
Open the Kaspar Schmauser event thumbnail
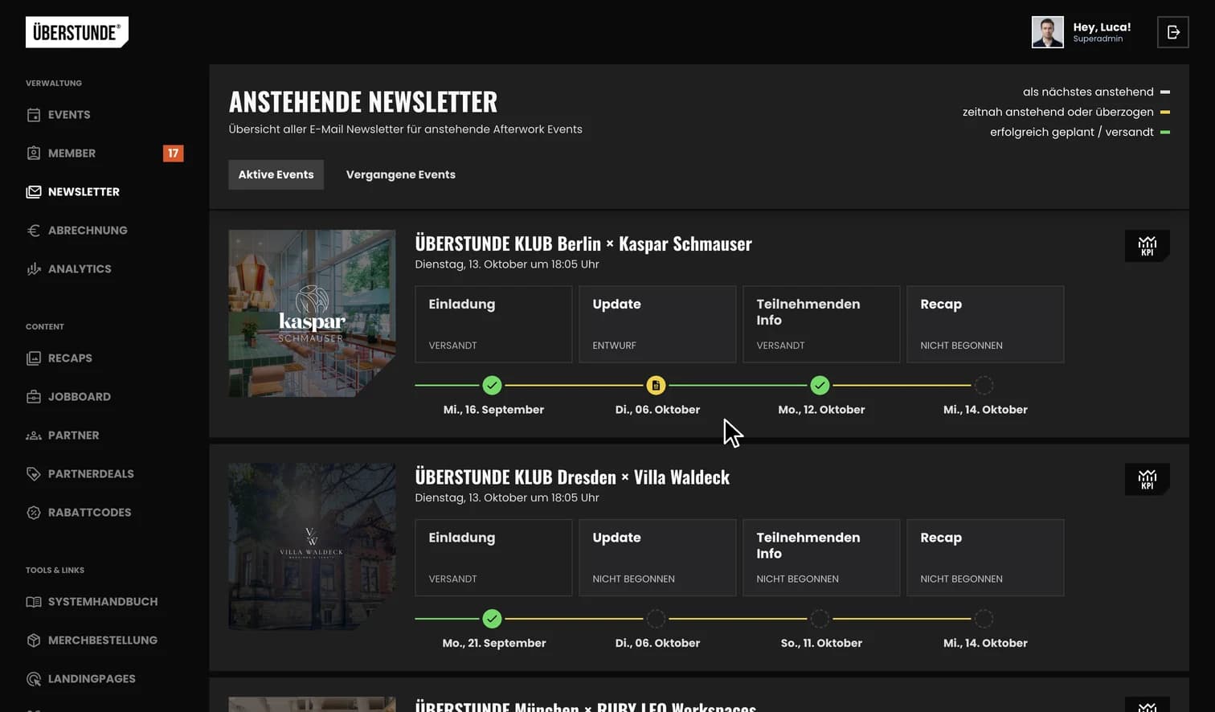coord(312,313)
